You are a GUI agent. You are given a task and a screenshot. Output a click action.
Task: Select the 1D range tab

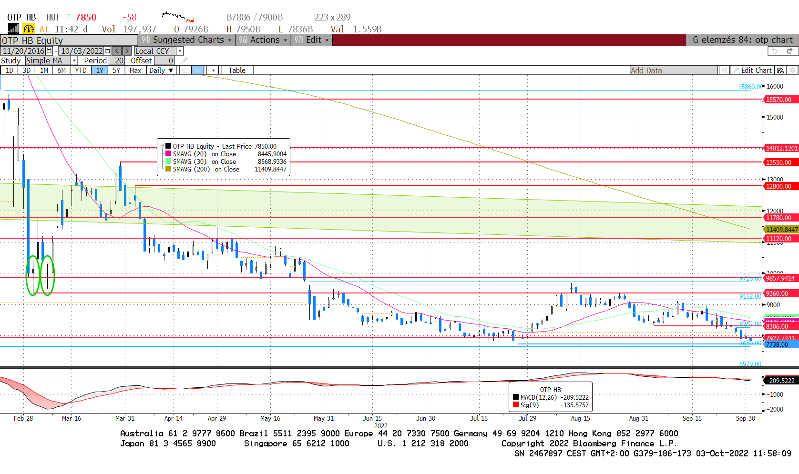(9, 71)
